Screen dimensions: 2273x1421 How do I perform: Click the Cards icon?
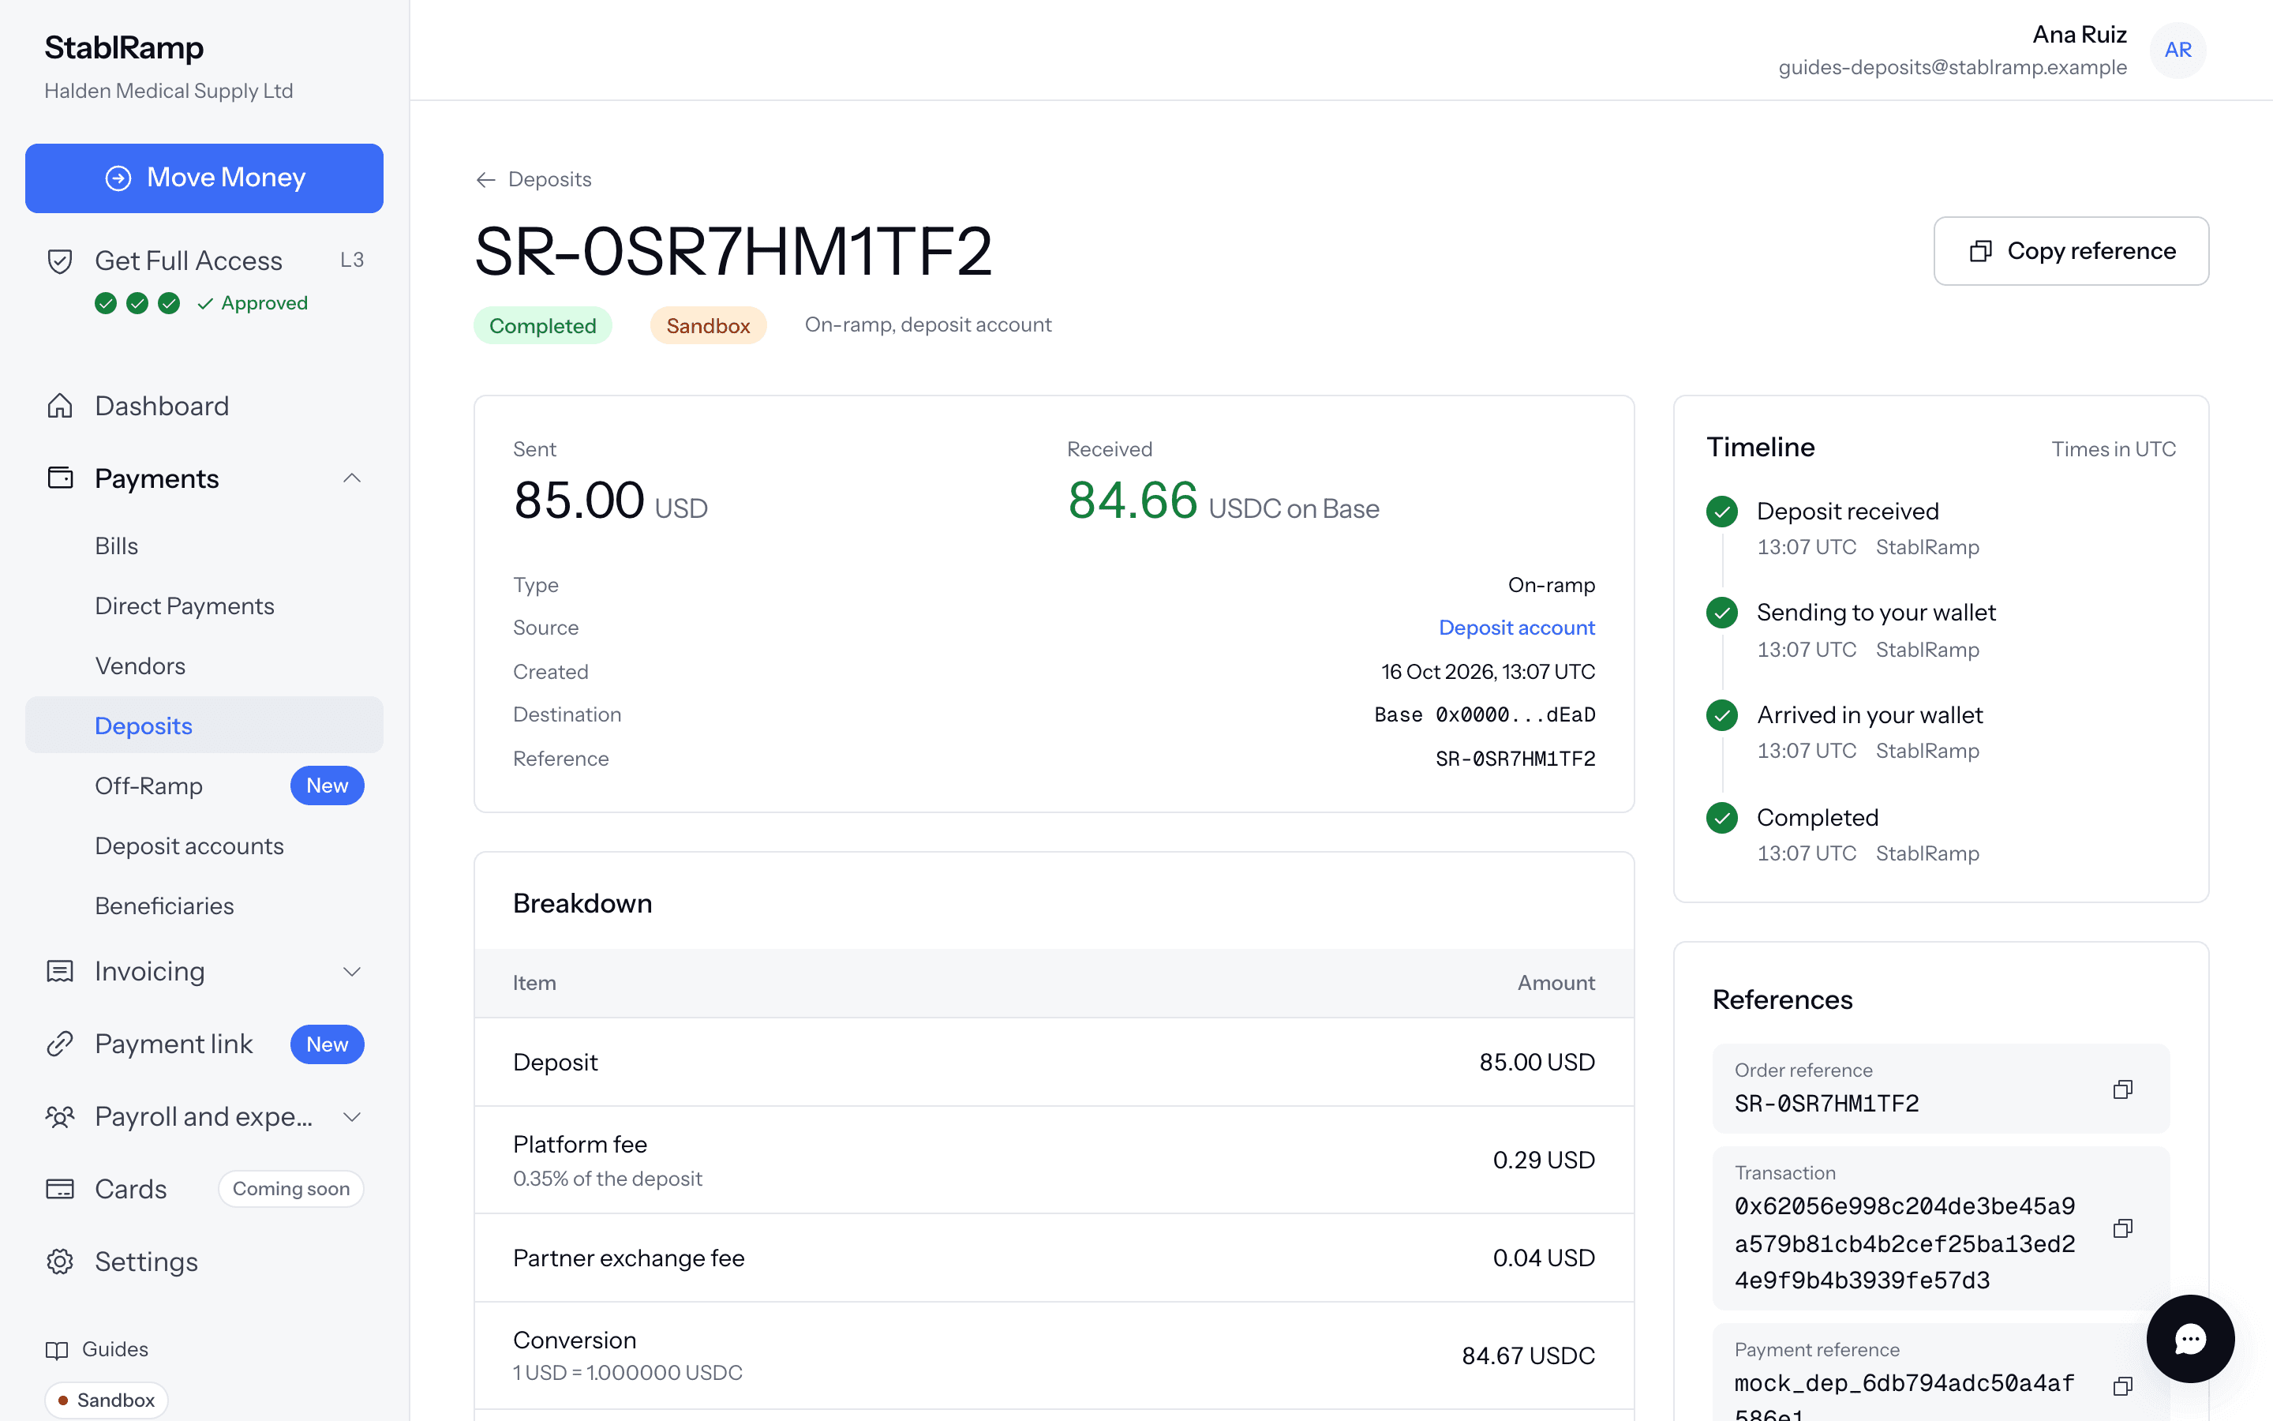[60, 1189]
